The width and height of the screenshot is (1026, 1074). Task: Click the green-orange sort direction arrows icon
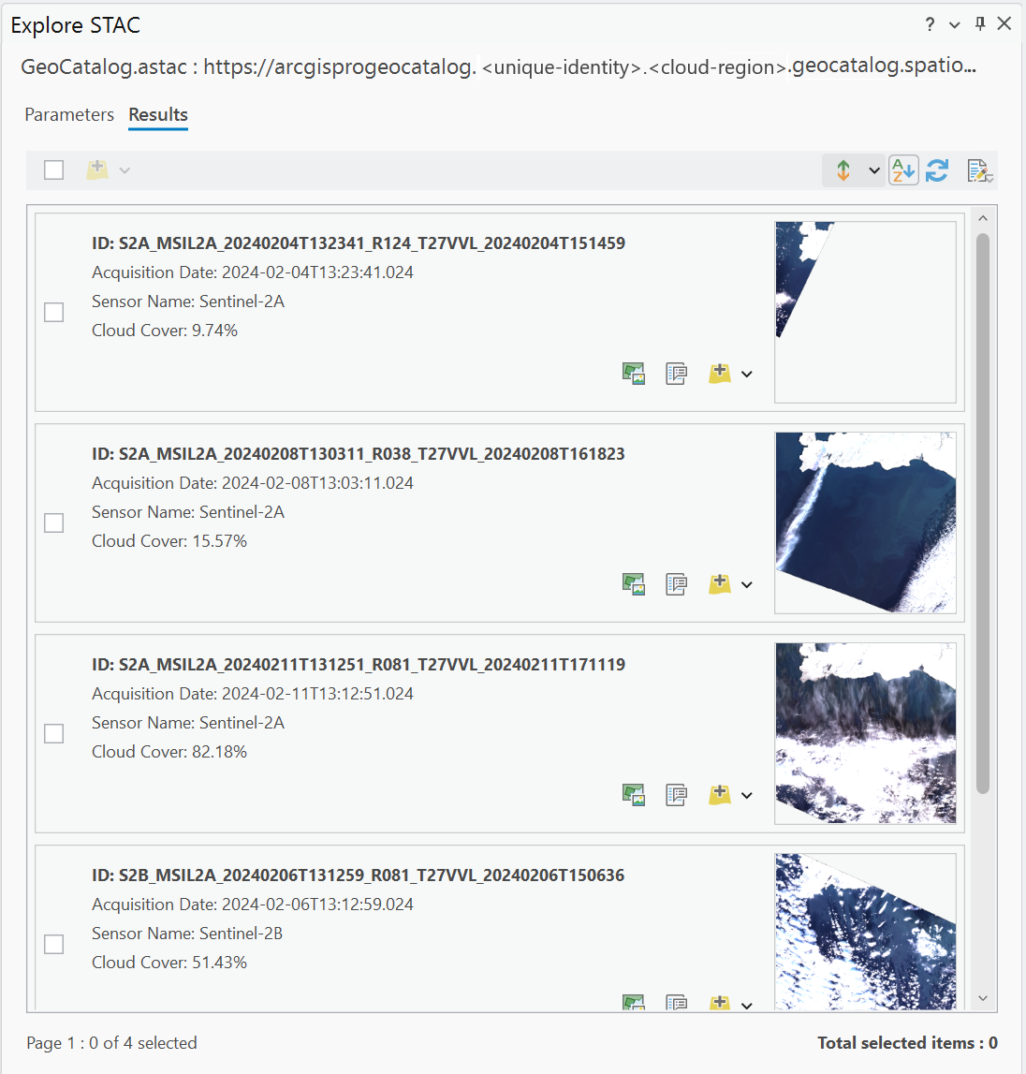843,169
